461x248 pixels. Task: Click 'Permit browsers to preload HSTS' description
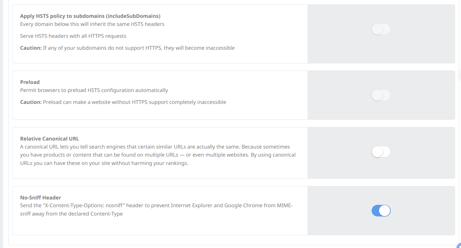(x=94, y=90)
